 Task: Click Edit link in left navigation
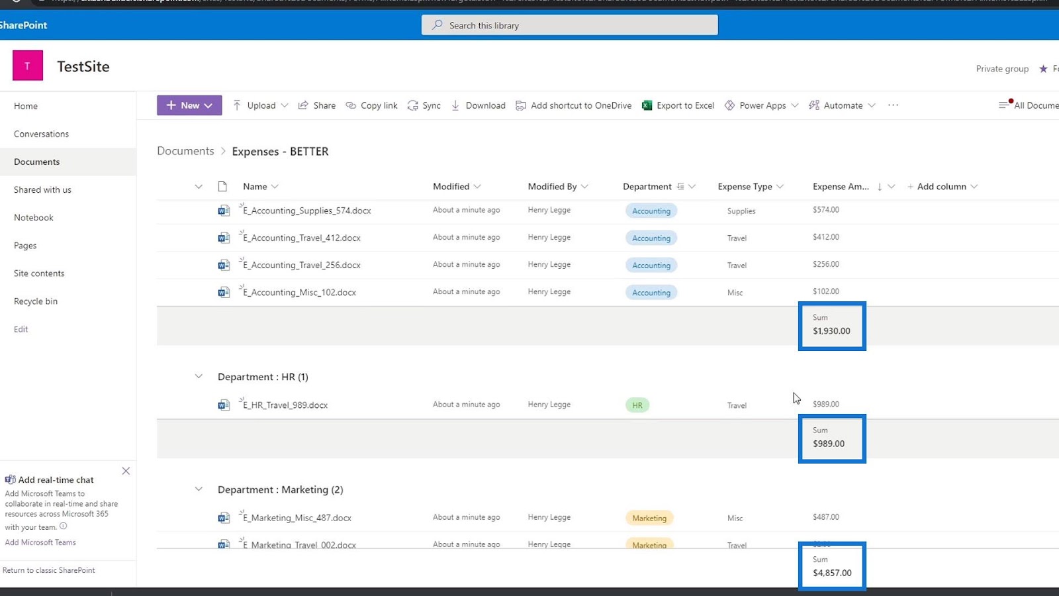21,329
